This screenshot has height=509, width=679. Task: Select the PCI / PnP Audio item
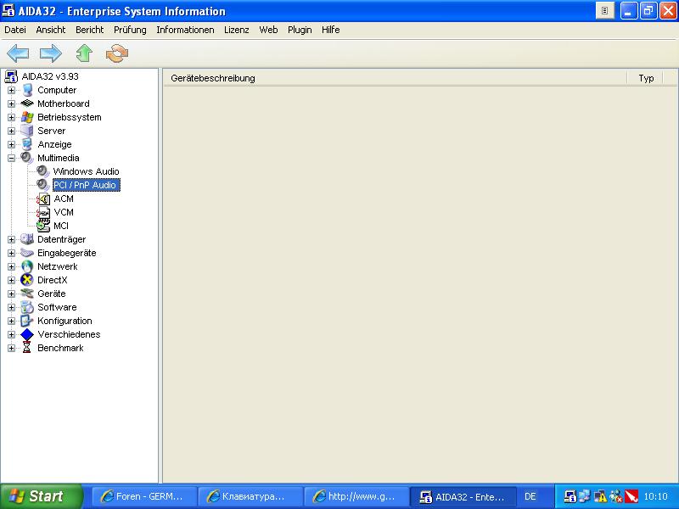click(x=85, y=185)
